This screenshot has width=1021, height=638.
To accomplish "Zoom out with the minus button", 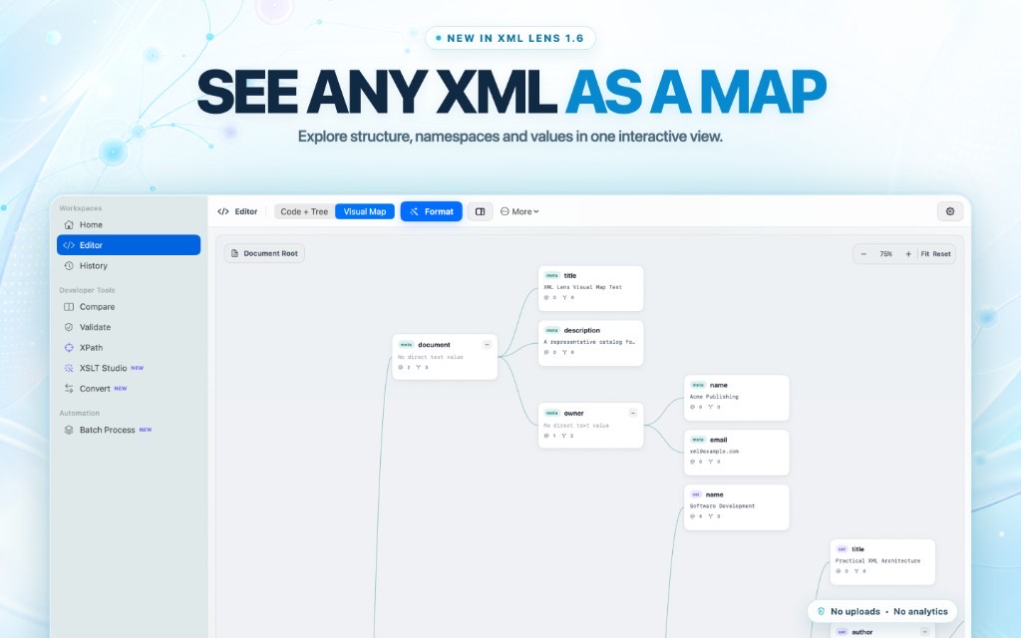I will (864, 254).
